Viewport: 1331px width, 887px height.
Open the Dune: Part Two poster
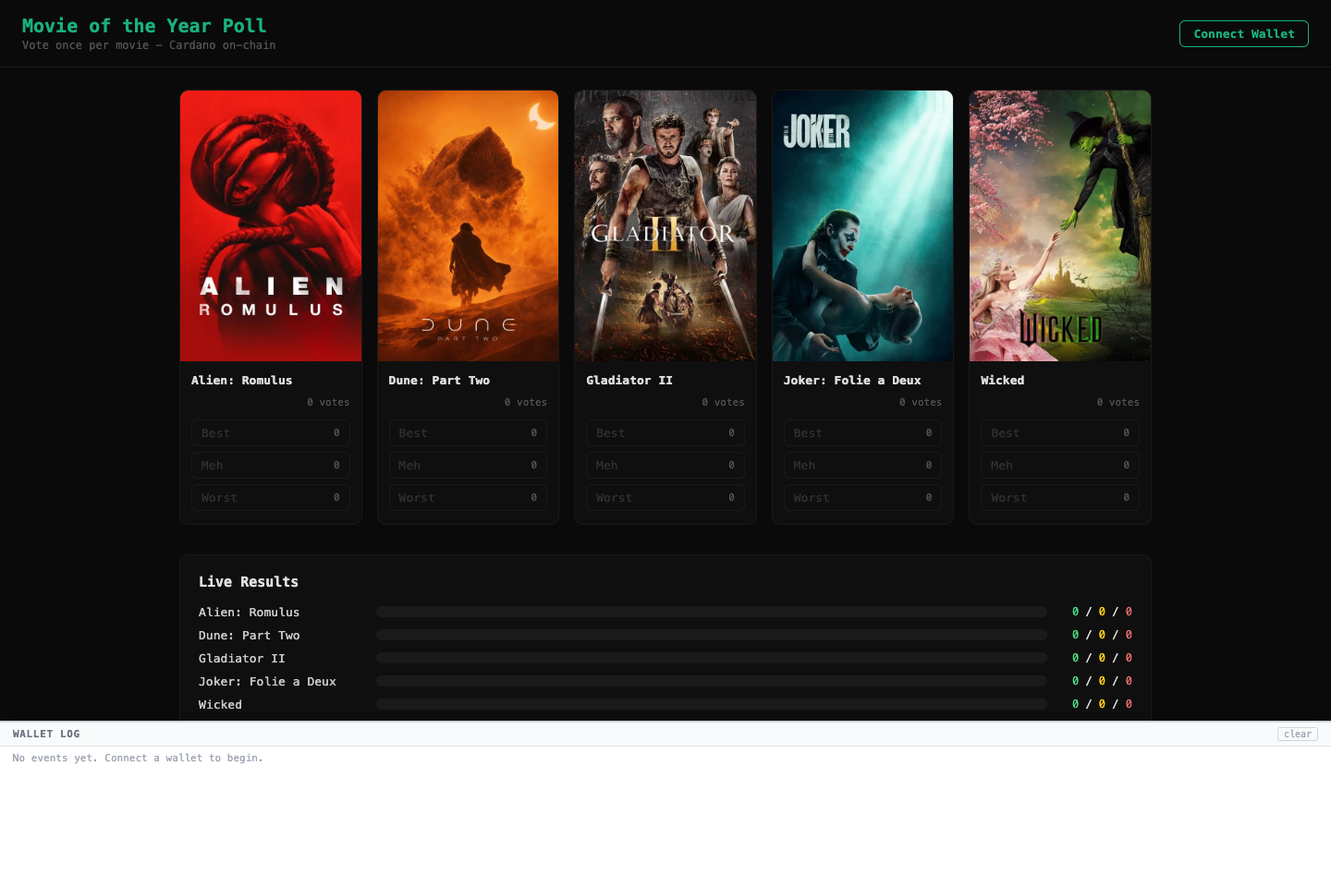(x=468, y=225)
